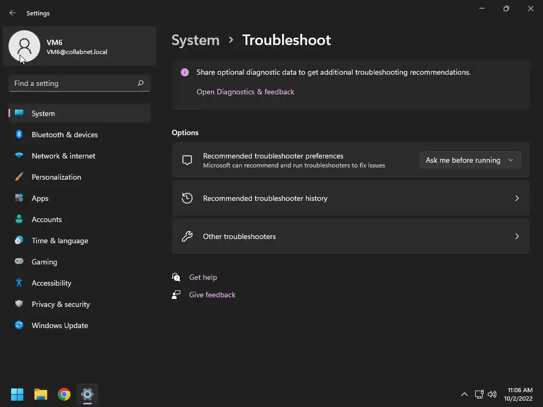Screen dimensions: 543x407
Task: Open Diagnostics & feedback link
Action: click(x=245, y=92)
